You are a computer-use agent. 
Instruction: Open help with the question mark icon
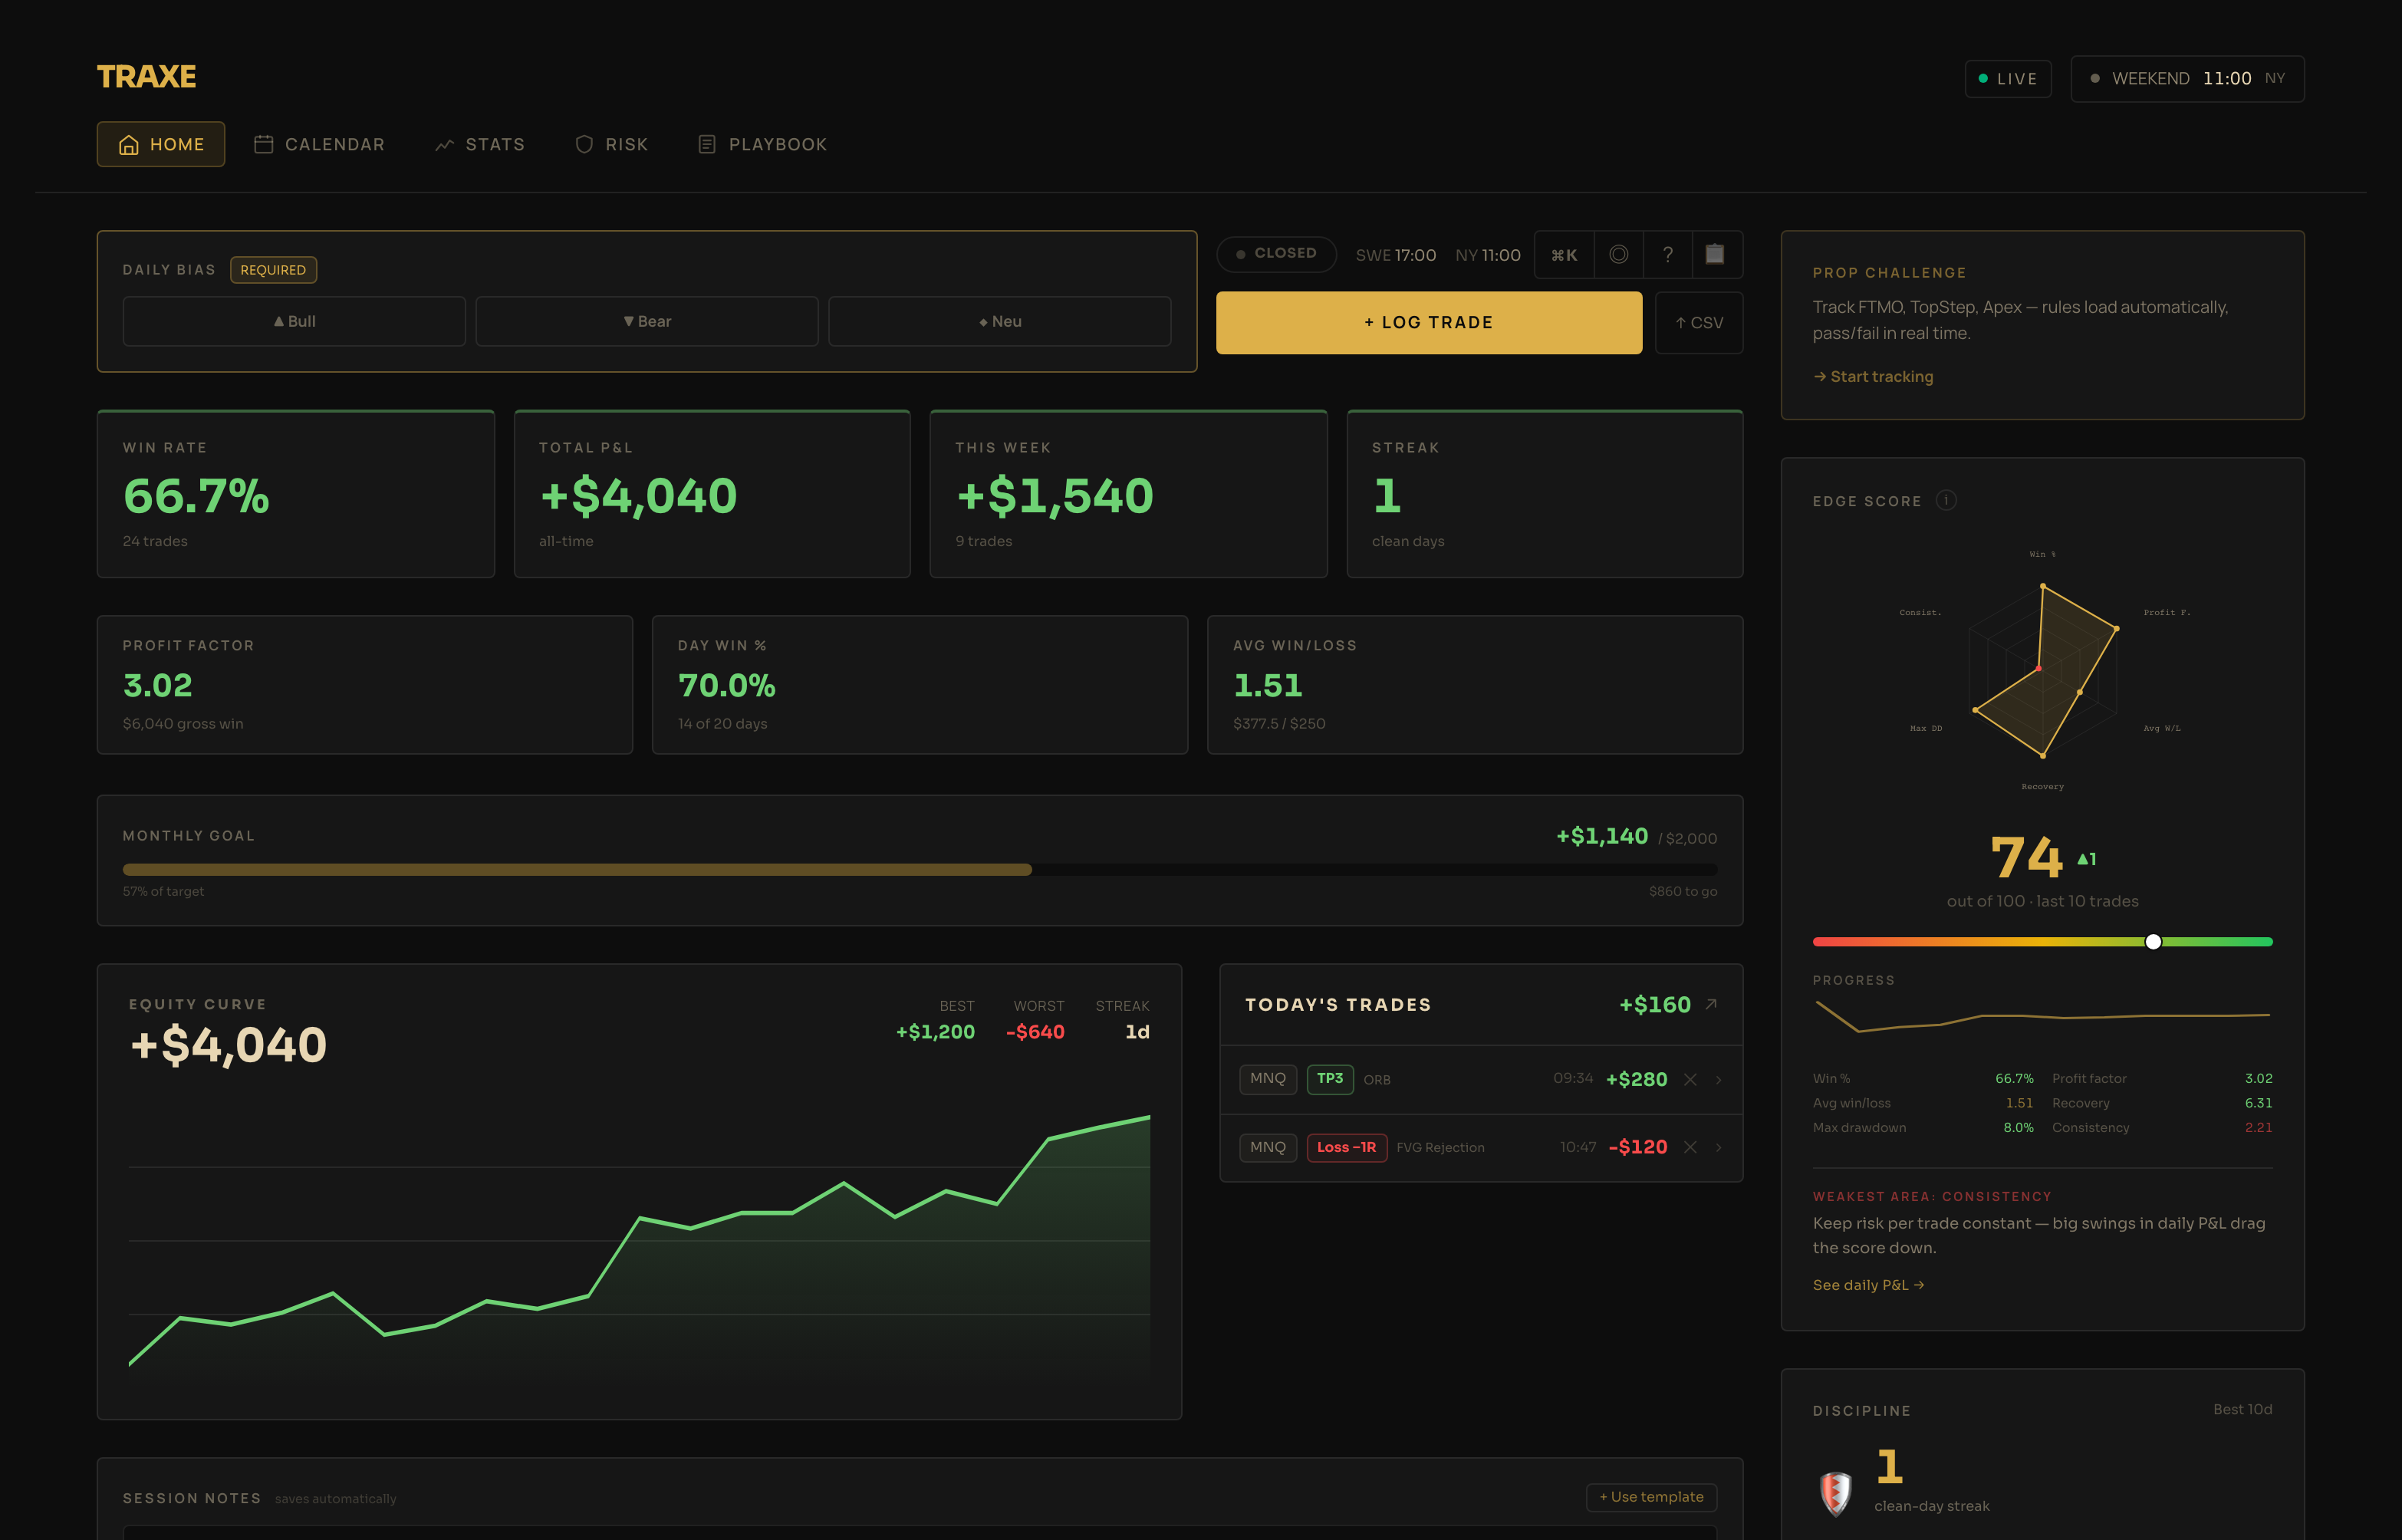click(1667, 255)
